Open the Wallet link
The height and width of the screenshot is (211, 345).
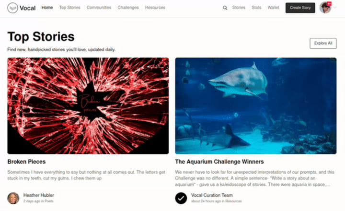[x=273, y=8]
